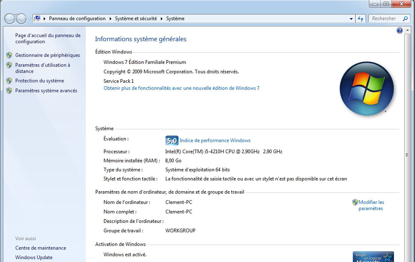Click the shield icon beside Protection du système
The image size is (415, 262).
point(9,81)
